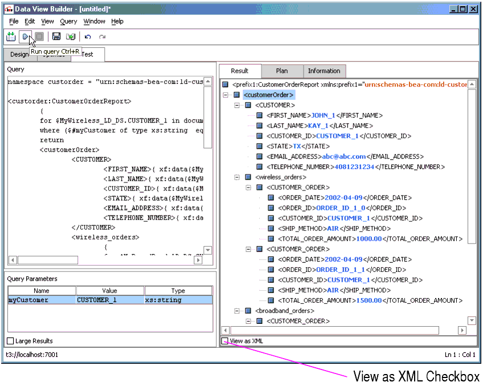Screen dimensions: 483x386
Task: Click the first toolbar icon with green arrow
Action: point(11,36)
